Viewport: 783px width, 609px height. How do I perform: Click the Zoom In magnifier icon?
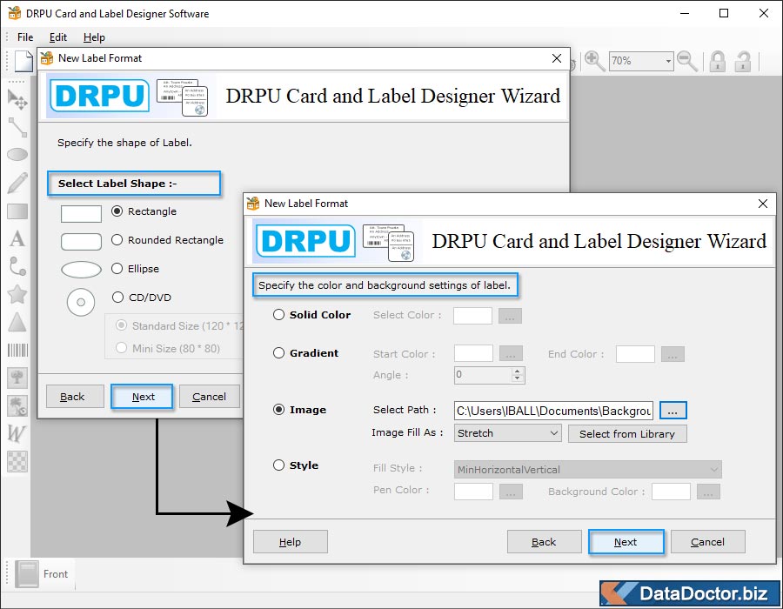[593, 61]
